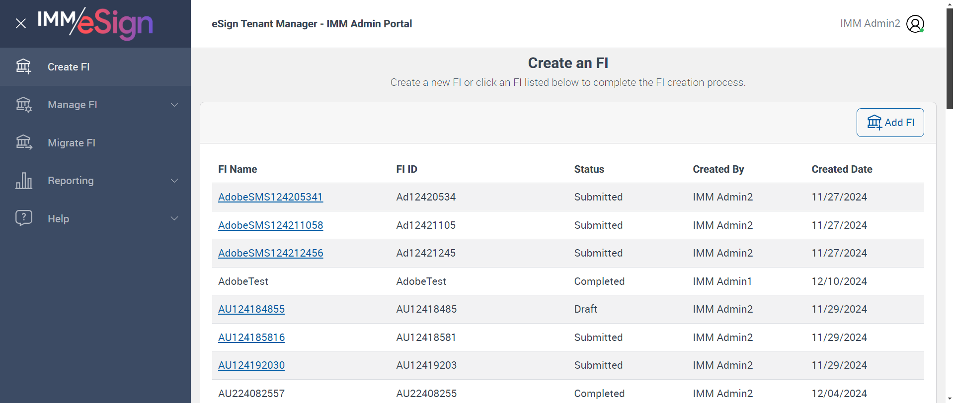The image size is (954, 403).
Task: Select Create FI in the sidebar
Action: point(69,67)
